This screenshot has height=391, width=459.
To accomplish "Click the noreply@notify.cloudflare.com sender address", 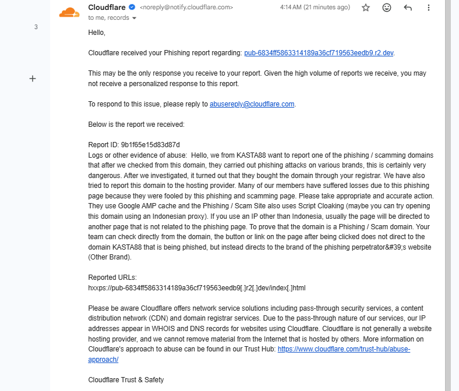I will click(x=186, y=8).
